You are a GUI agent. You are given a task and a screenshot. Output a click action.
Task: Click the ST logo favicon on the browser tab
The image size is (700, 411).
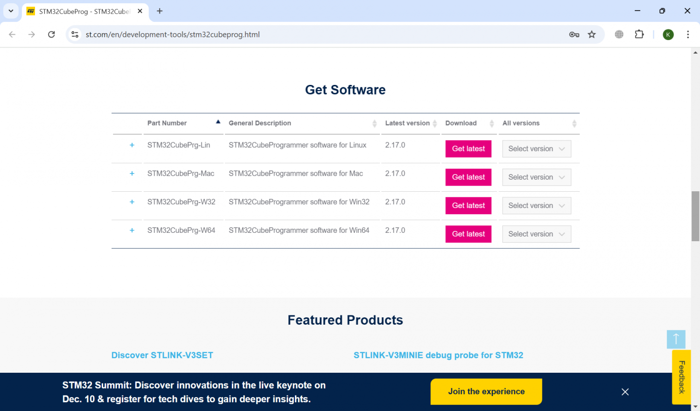(31, 11)
